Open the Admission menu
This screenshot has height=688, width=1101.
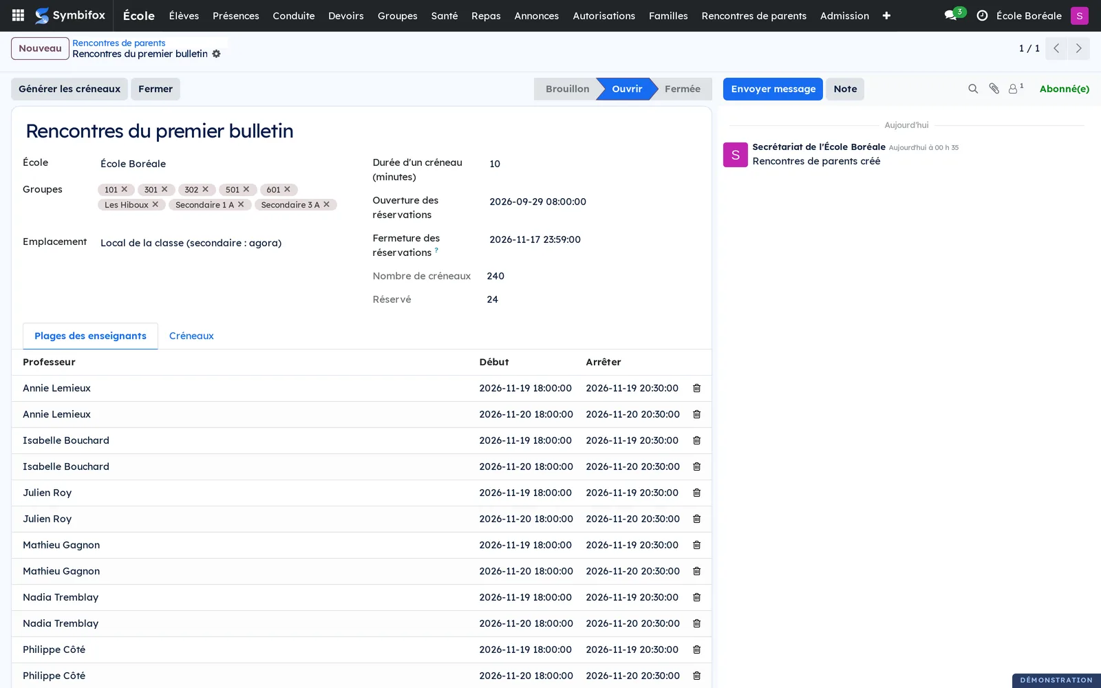(x=844, y=15)
